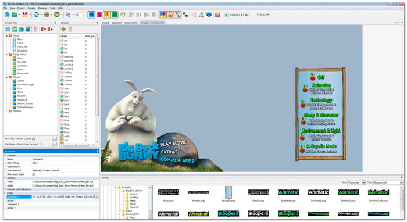Collapse the Movies node in Project Tree
407x222 pixels.
coord(7,77)
